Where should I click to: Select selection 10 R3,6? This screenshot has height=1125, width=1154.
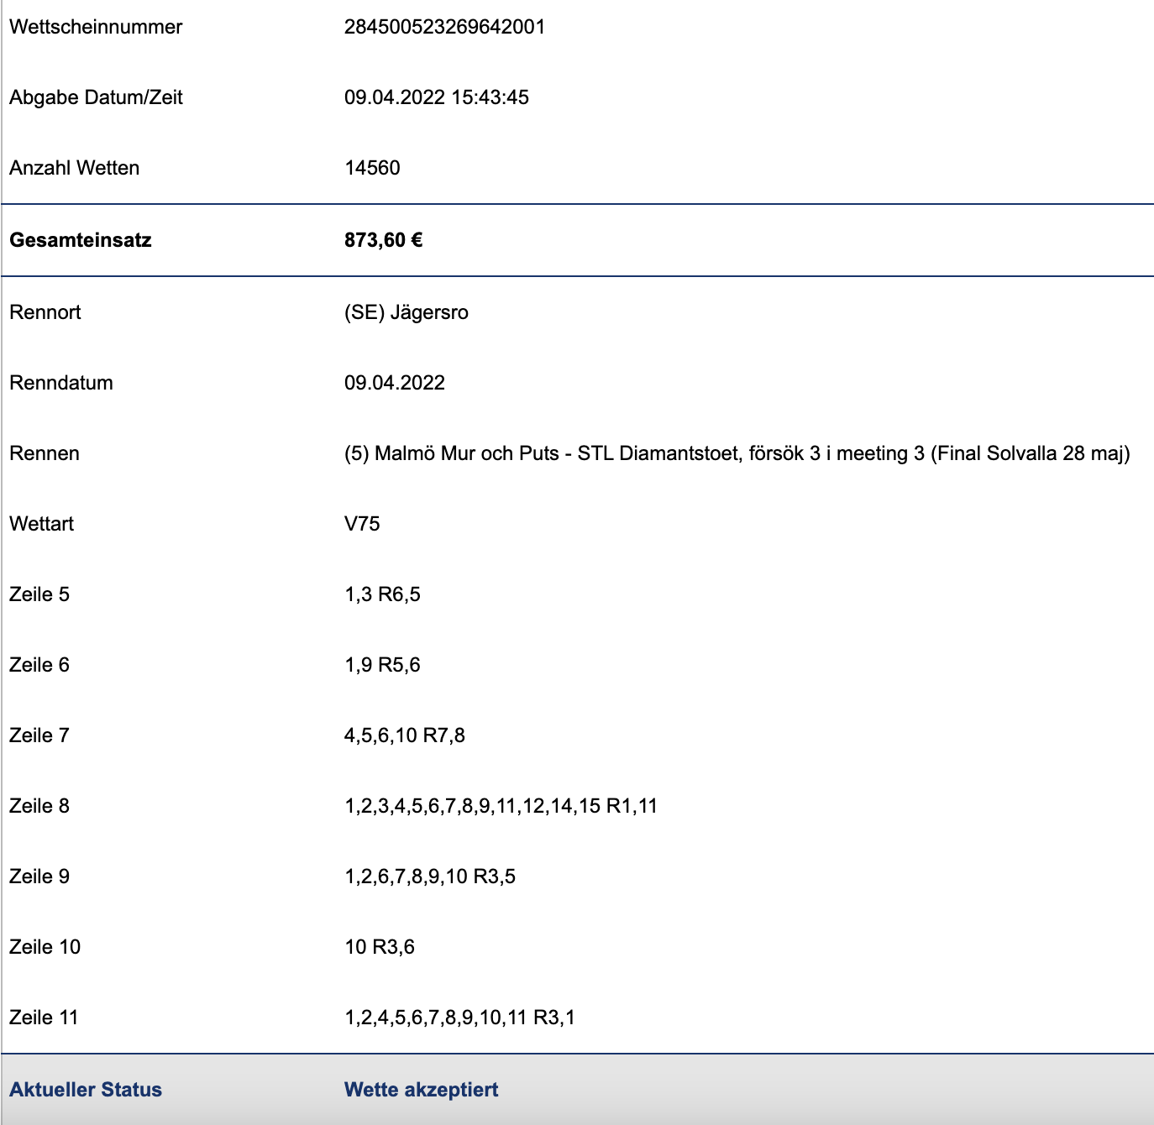pos(380,947)
